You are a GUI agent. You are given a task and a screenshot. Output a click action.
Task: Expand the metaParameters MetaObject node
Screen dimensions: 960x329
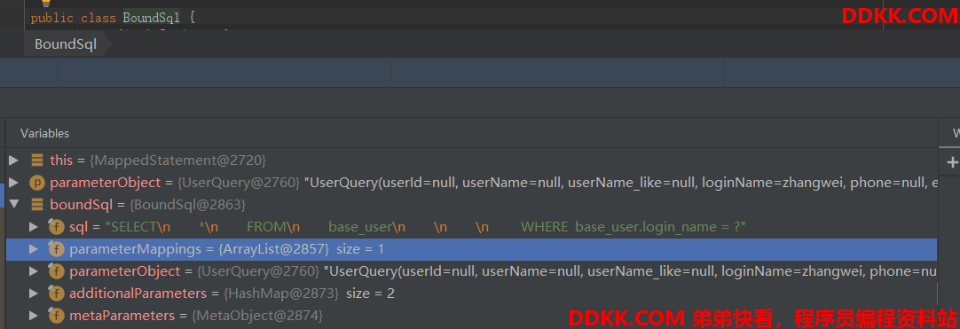(x=34, y=316)
